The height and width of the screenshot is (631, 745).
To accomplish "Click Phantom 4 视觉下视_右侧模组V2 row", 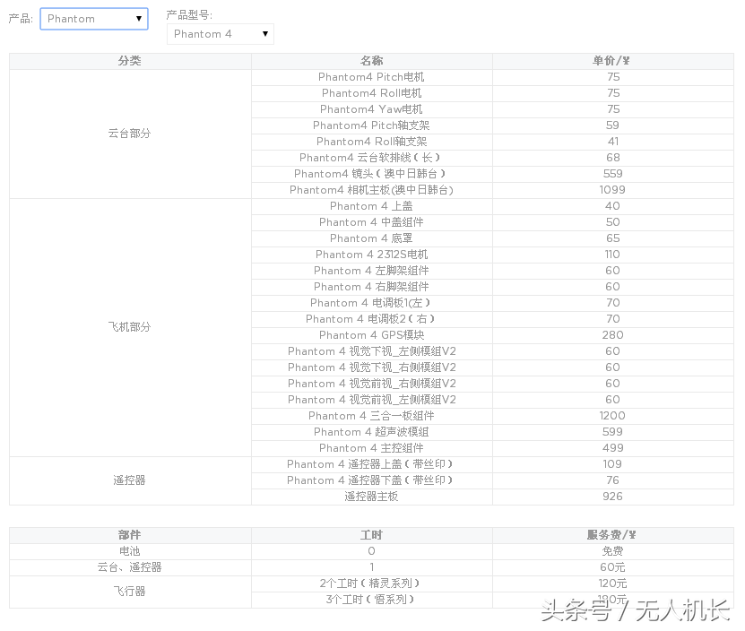I will pyautogui.click(x=371, y=367).
